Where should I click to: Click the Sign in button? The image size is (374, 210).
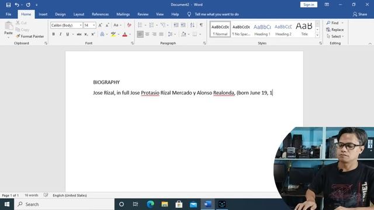tap(309, 5)
